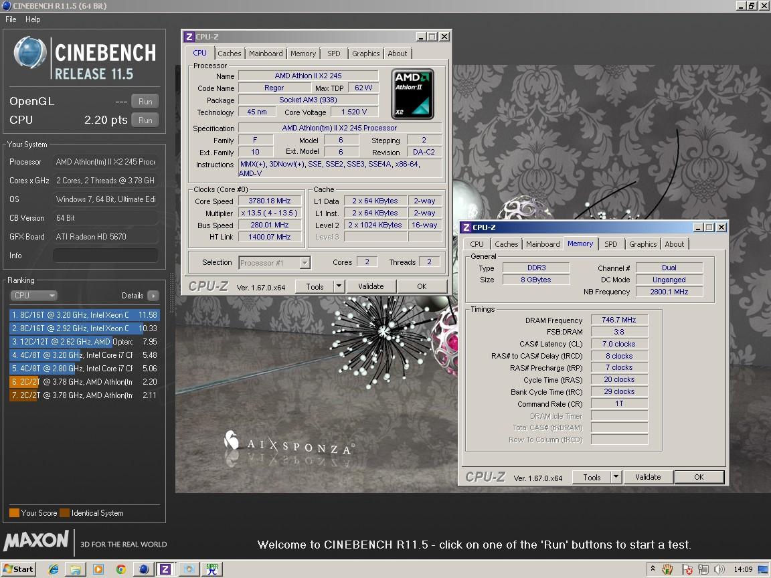Click the show desktop icon beside clock

pyautogui.click(x=764, y=569)
